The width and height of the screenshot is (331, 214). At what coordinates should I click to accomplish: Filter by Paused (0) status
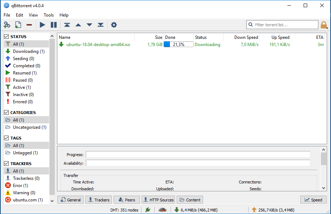pyautogui.click(x=26, y=80)
